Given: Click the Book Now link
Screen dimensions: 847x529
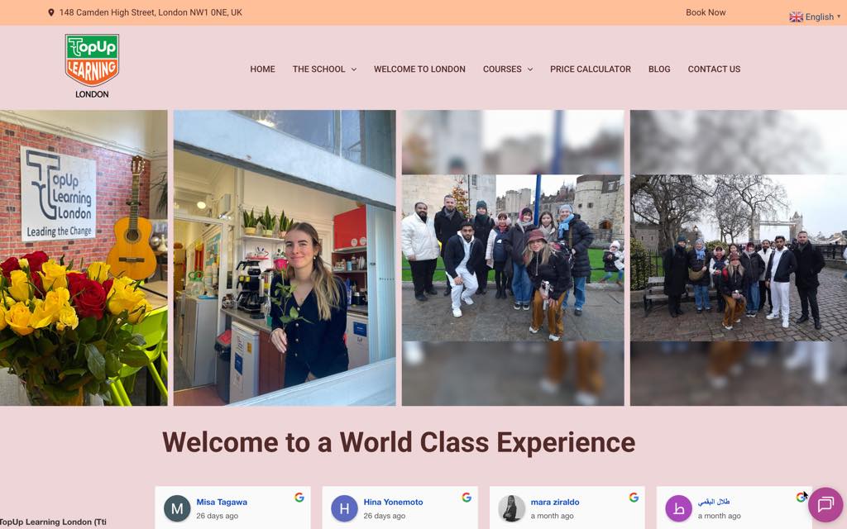Looking at the screenshot, I should pyautogui.click(x=706, y=12).
